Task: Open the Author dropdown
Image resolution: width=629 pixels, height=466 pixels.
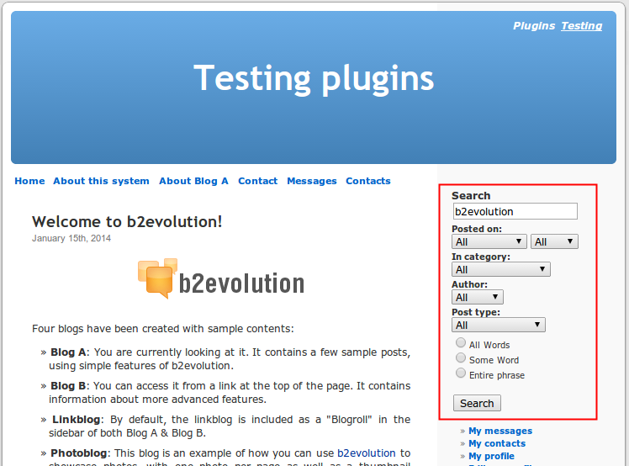Action: tap(478, 297)
